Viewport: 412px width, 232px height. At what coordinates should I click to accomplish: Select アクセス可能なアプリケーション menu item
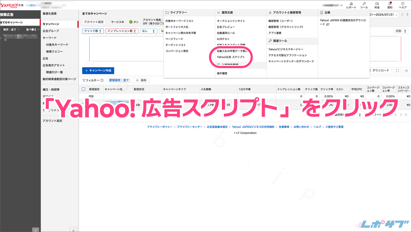pos(288,55)
